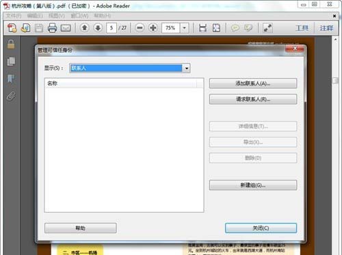Click the add sticky note comment icon
Viewport: 342px width, 255px height.
coord(235,28)
